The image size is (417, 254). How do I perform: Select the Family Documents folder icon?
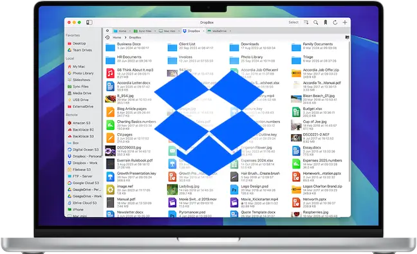(296, 48)
